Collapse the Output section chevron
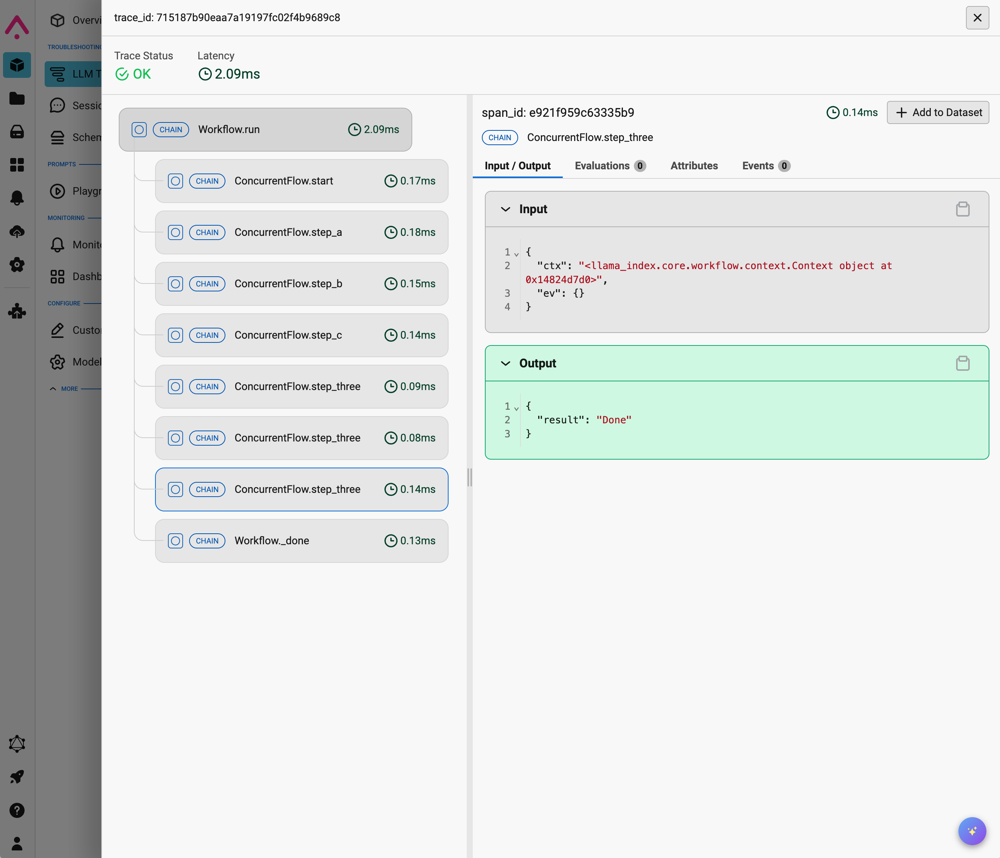Screen dimensions: 1000x858 pos(505,363)
